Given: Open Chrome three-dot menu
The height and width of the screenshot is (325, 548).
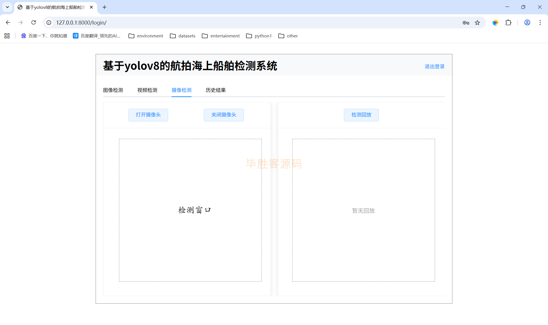Looking at the screenshot, I should pos(540,23).
